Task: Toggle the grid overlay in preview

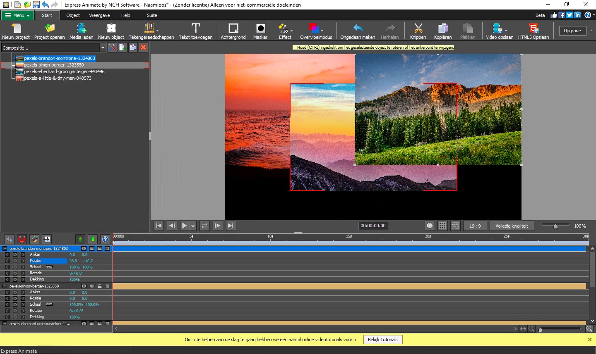Action: (x=442, y=226)
